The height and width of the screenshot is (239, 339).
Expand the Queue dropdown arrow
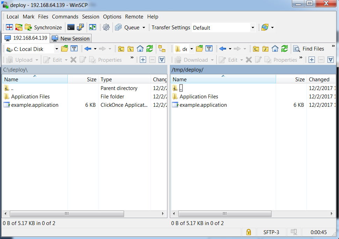(x=144, y=28)
